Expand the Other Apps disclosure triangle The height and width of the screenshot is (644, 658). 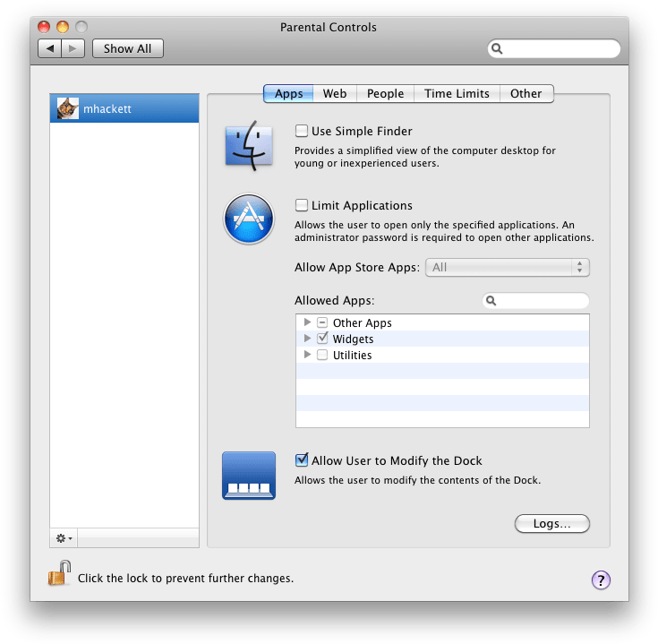[x=308, y=322]
